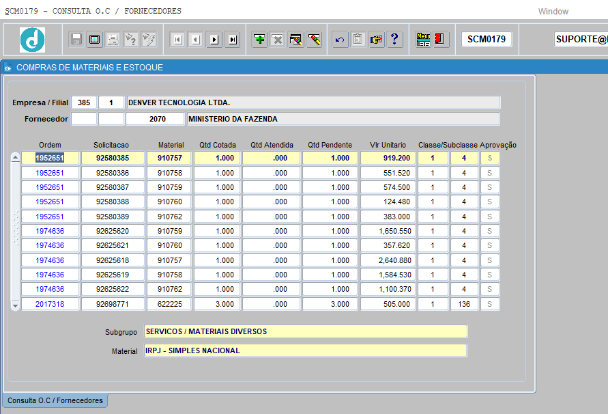Click Vlr Unitario 919.200
The width and height of the screenshot is (608, 414).
[388, 158]
